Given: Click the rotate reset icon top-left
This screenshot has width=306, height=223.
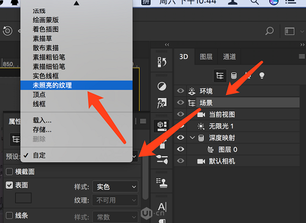Looking at the screenshot, I should coord(7,31).
